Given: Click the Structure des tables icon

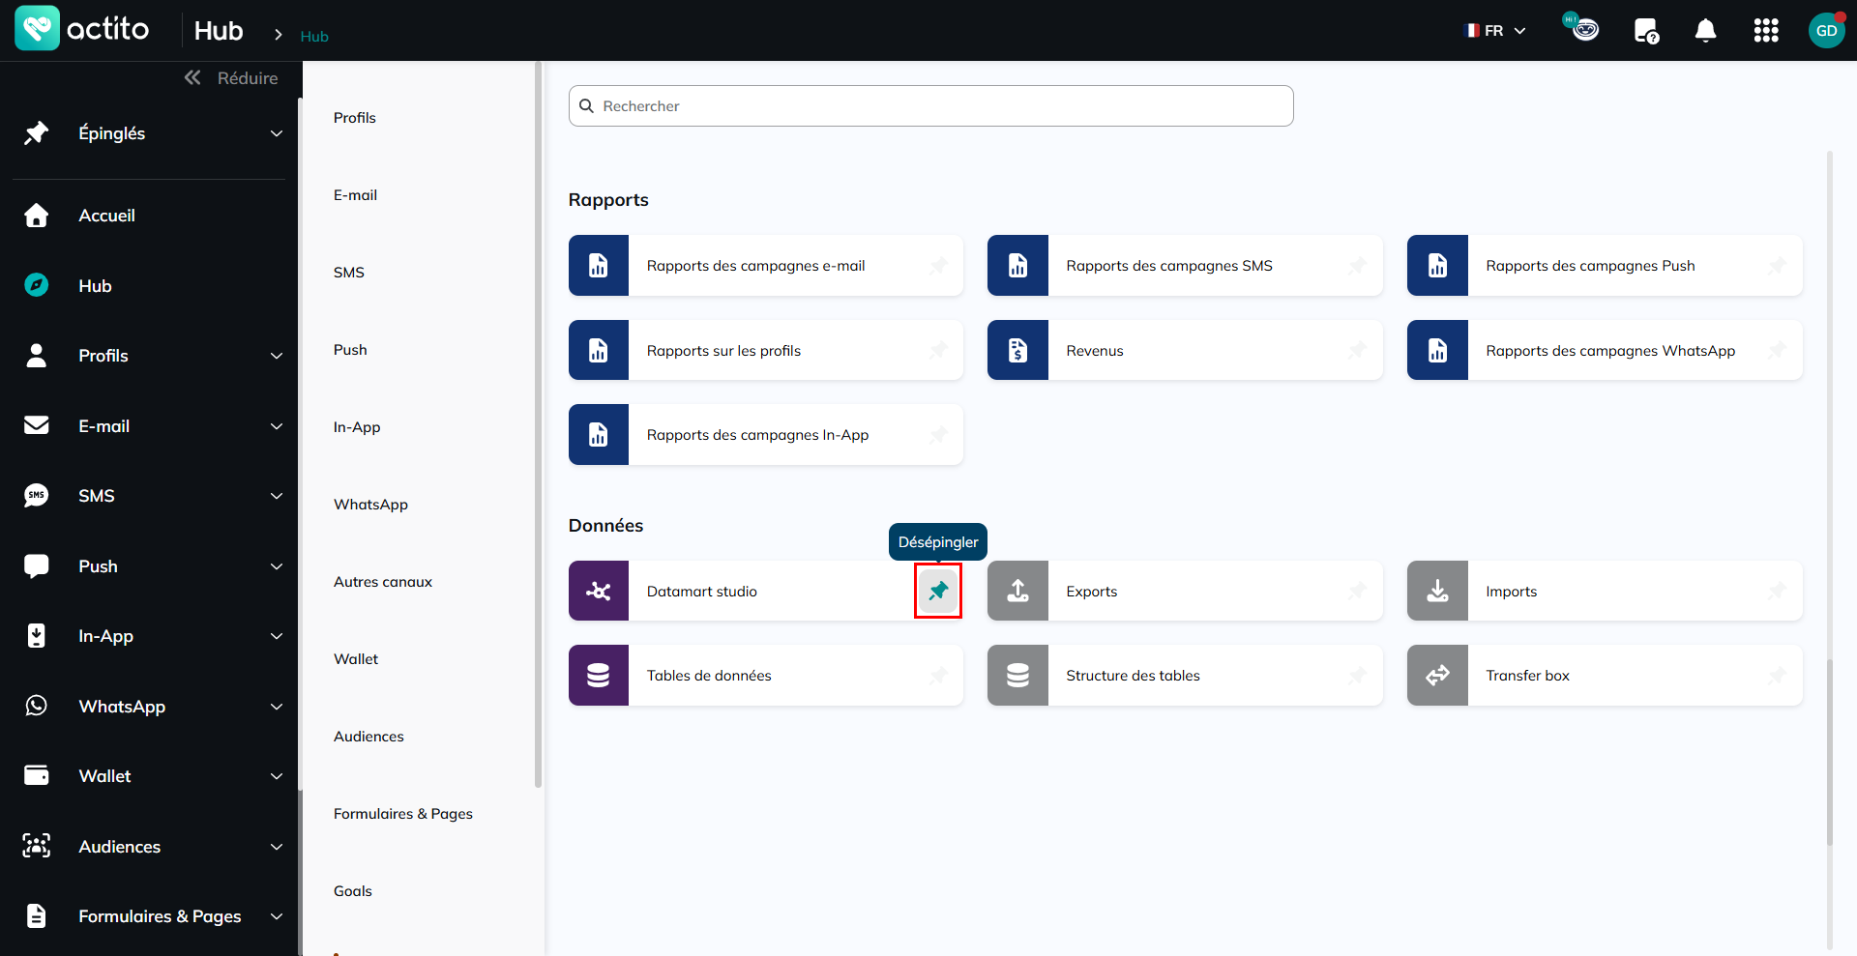Looking at the screenshot, I should (x=1017, y=676).
